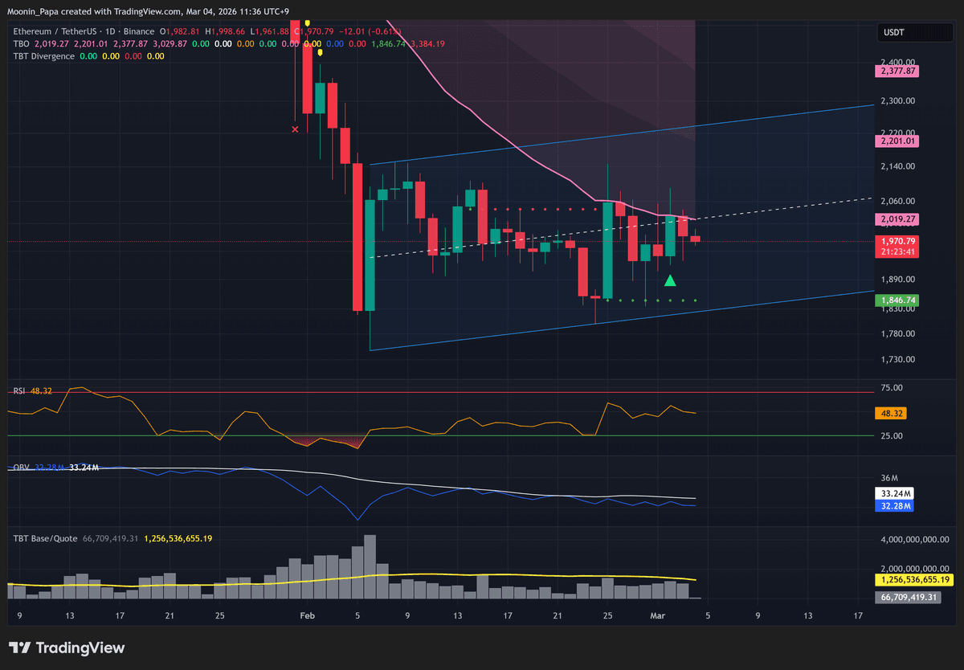Click the 1,970.79 current price label

click(896, 240)
